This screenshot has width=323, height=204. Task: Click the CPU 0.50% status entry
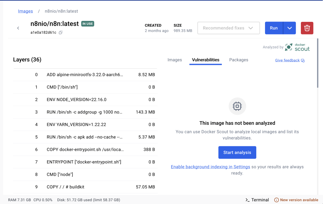43,200
